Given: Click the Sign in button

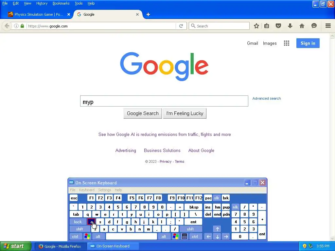Looking at the screenshot, I should pyautogui.click(x=308, y=43).
